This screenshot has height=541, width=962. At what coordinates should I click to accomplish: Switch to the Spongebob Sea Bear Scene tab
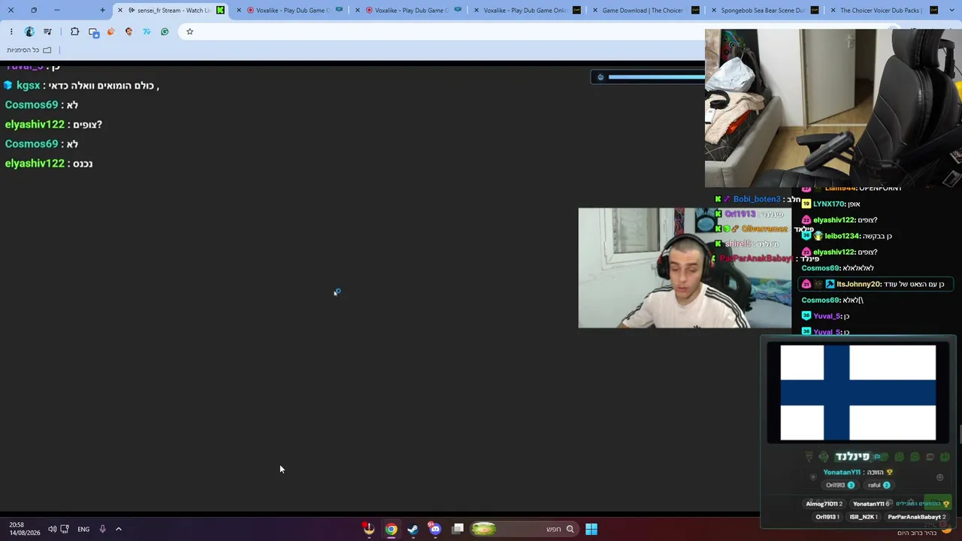763,11
